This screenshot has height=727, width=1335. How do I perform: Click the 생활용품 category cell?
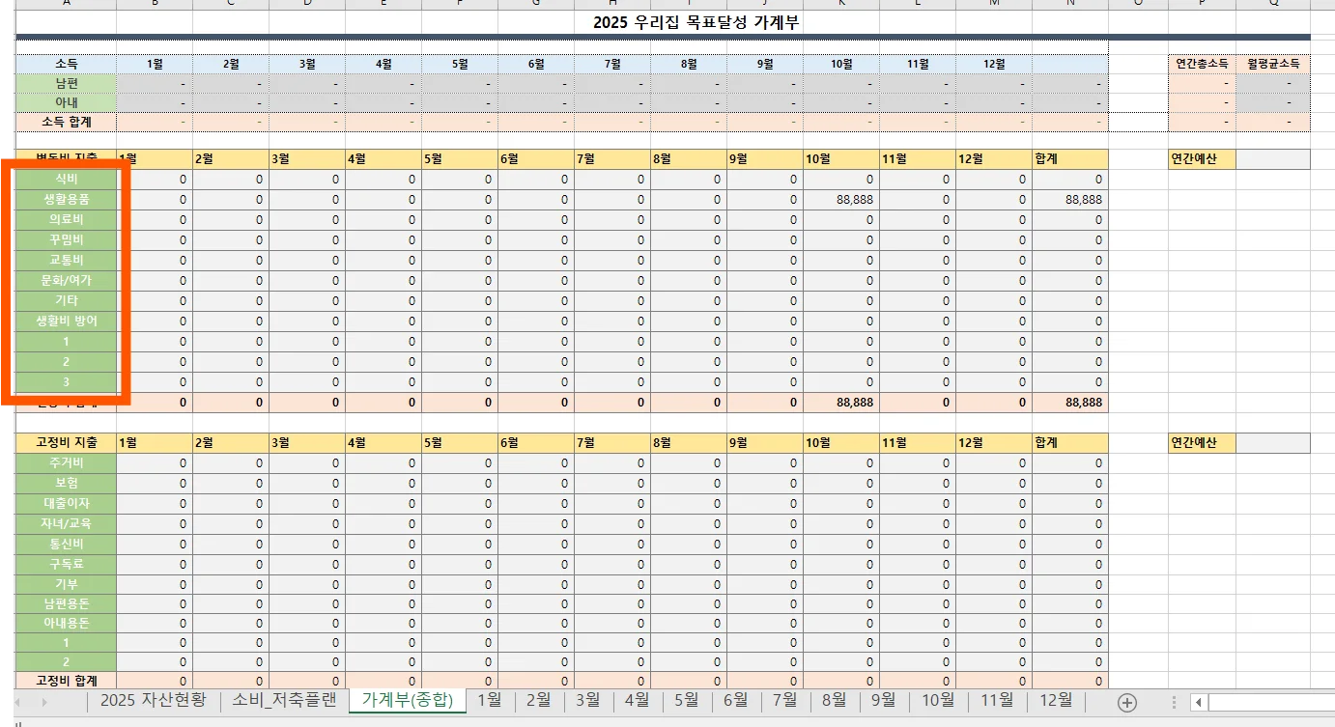pos(66,199)
